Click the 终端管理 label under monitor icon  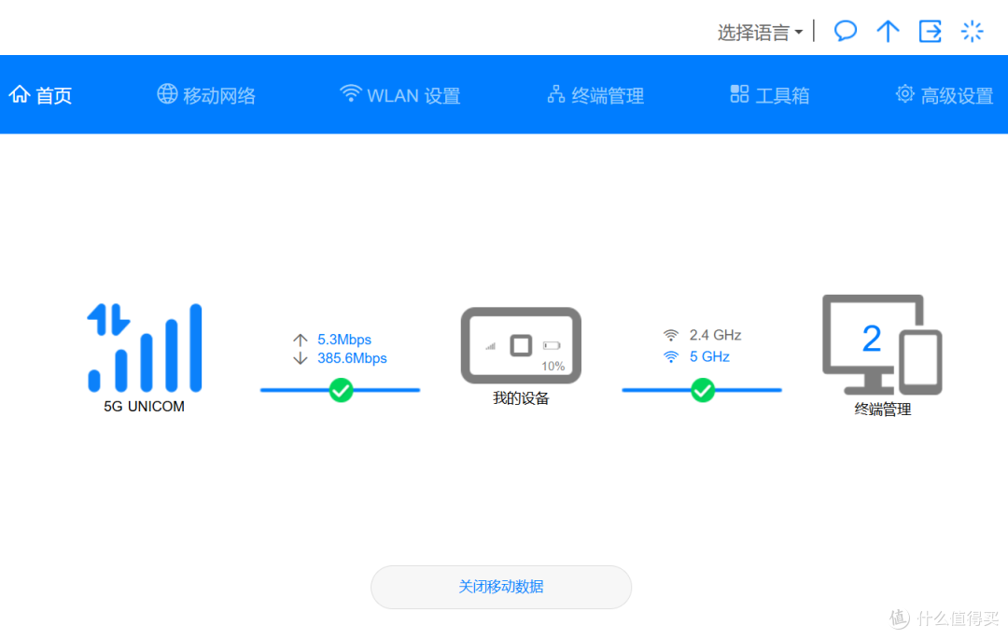882,410
